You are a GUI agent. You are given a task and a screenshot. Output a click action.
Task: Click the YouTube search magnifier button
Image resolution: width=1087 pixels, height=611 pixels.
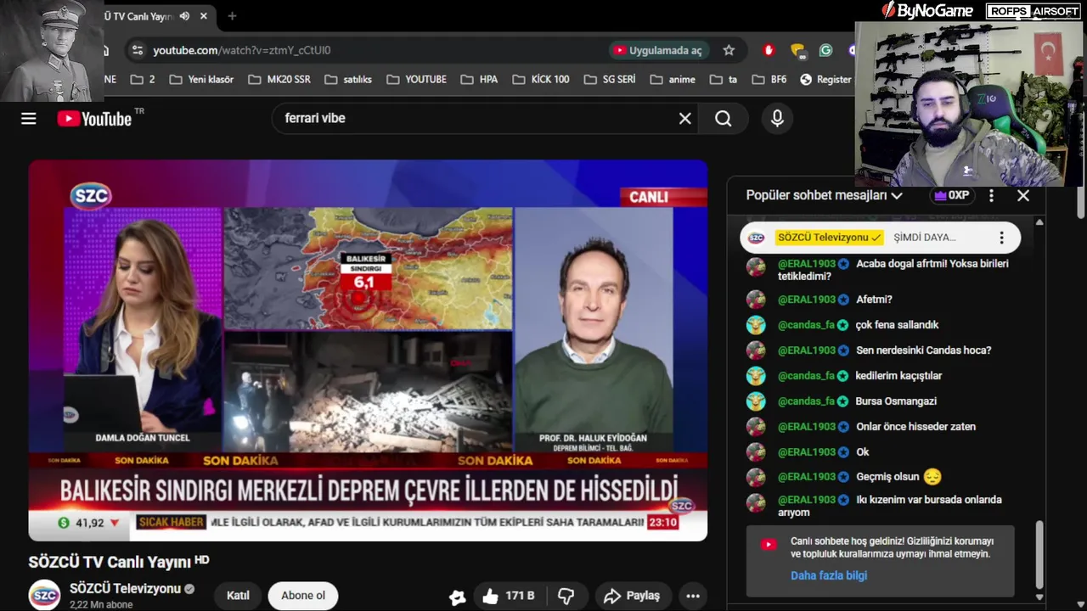724,119
